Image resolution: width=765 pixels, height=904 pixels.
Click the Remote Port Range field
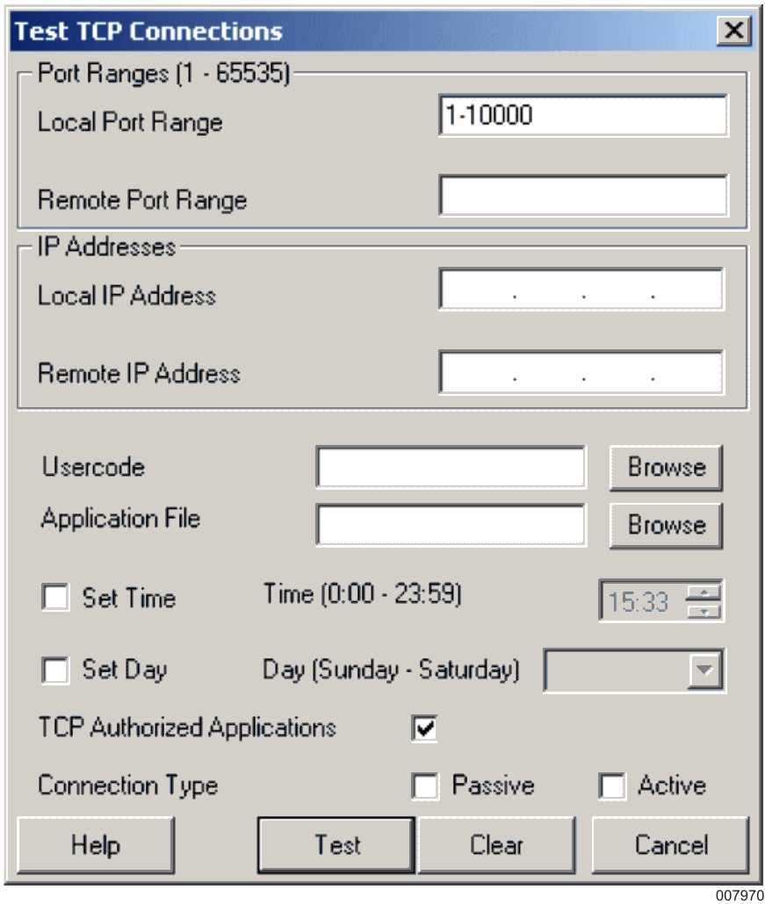[582, 195]
